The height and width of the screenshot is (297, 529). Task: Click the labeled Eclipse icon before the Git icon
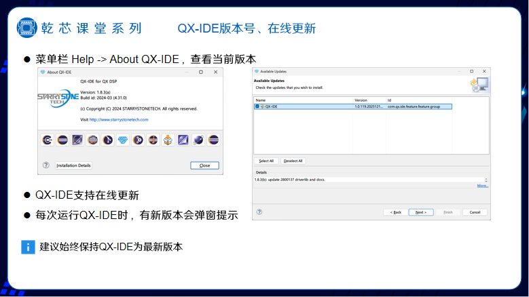93,140
